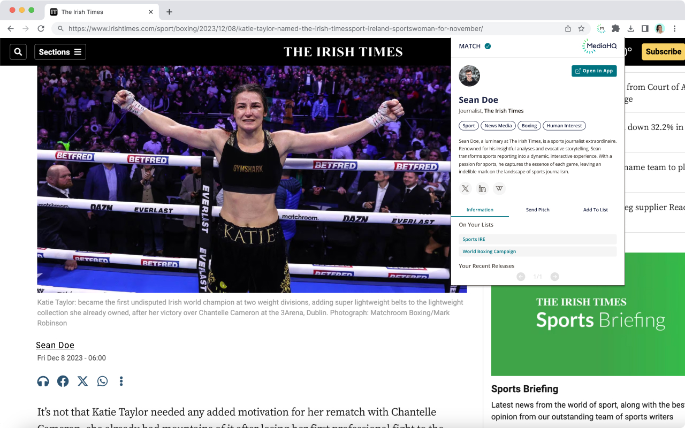Click the MediaHQ logo
685x428 pixels.
(599, 47)
